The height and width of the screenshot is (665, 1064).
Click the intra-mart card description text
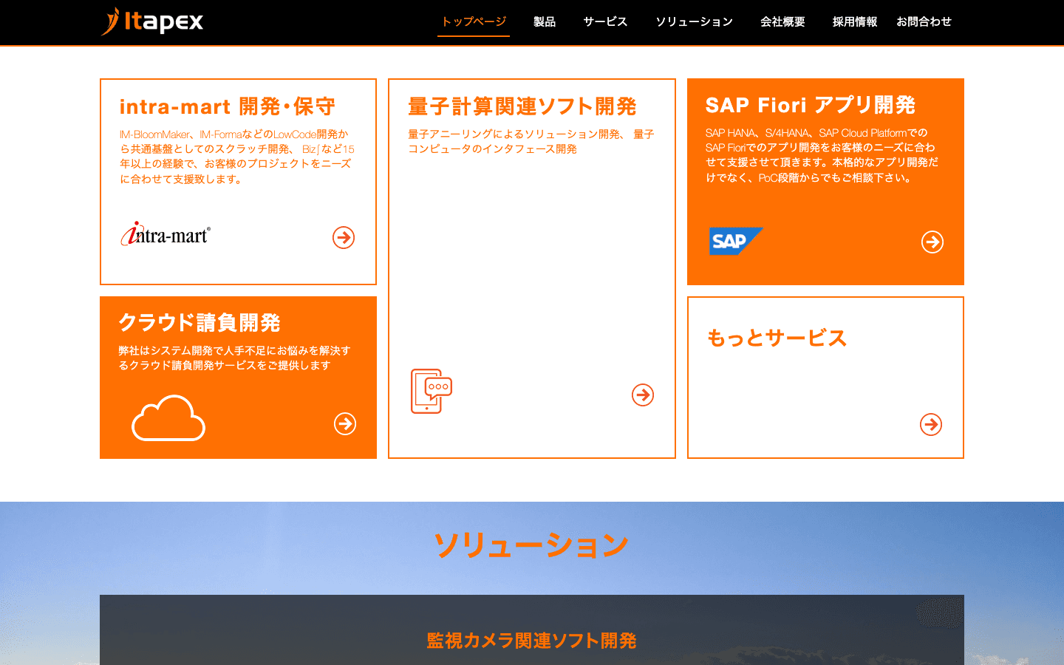(x=237, y=157)
